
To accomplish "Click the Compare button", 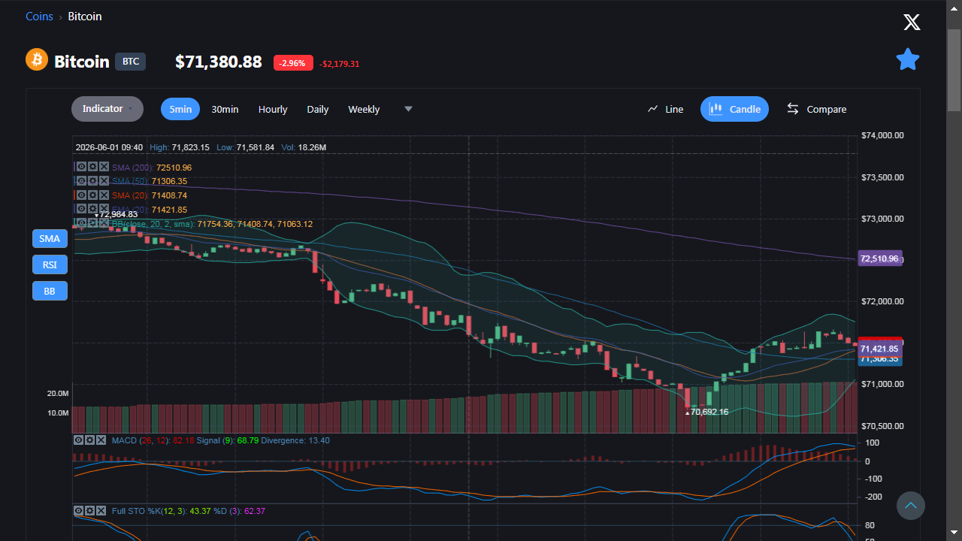I will [x=816, y=109].
